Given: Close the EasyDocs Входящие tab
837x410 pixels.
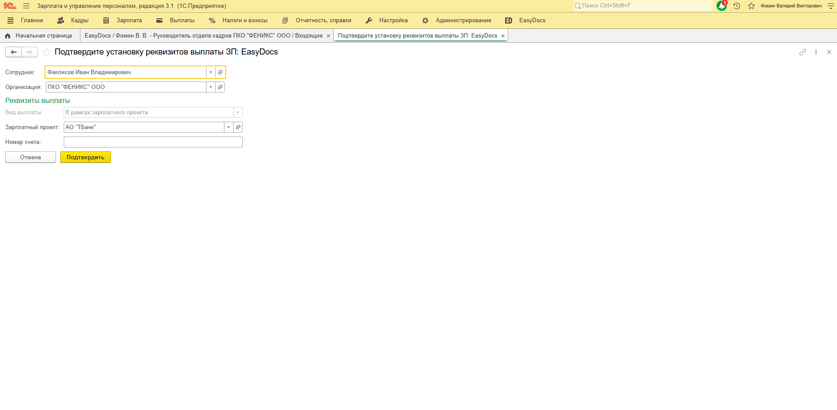Looking at the screenshot, I should [328, 36].
